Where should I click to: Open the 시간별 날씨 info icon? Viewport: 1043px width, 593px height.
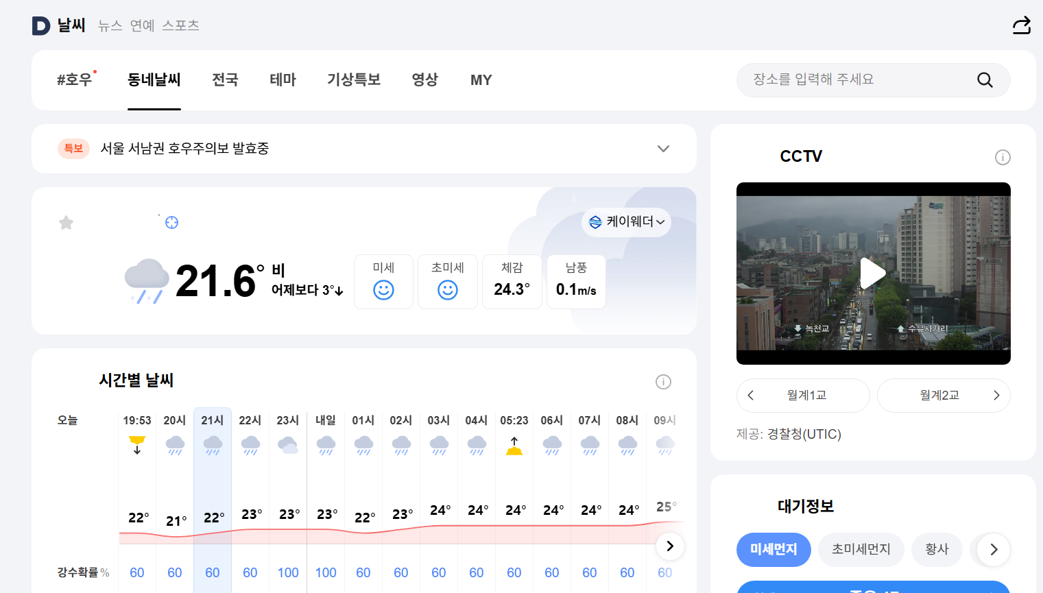pyautogui.click(x=663, y=382)
